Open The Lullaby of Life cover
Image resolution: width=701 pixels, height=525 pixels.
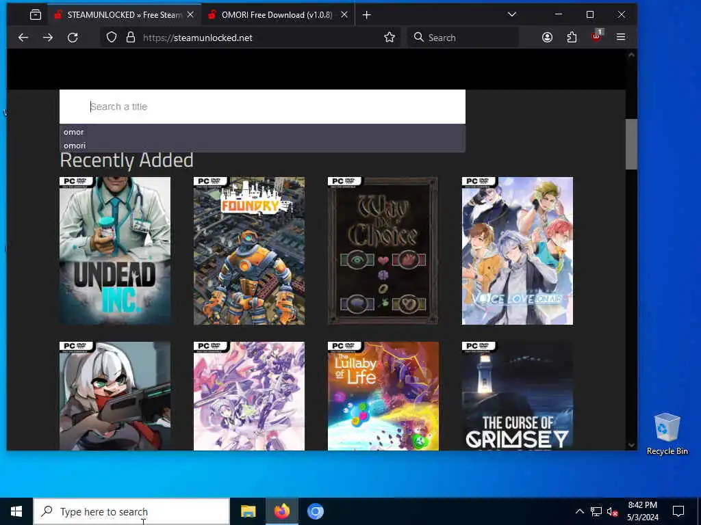[x=383, y=396]
